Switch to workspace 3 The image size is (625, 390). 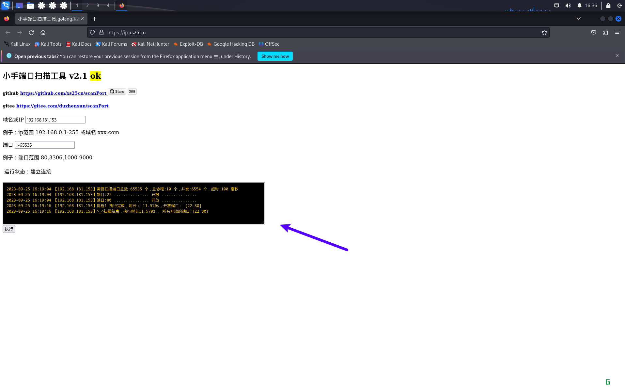coord(98,6)
